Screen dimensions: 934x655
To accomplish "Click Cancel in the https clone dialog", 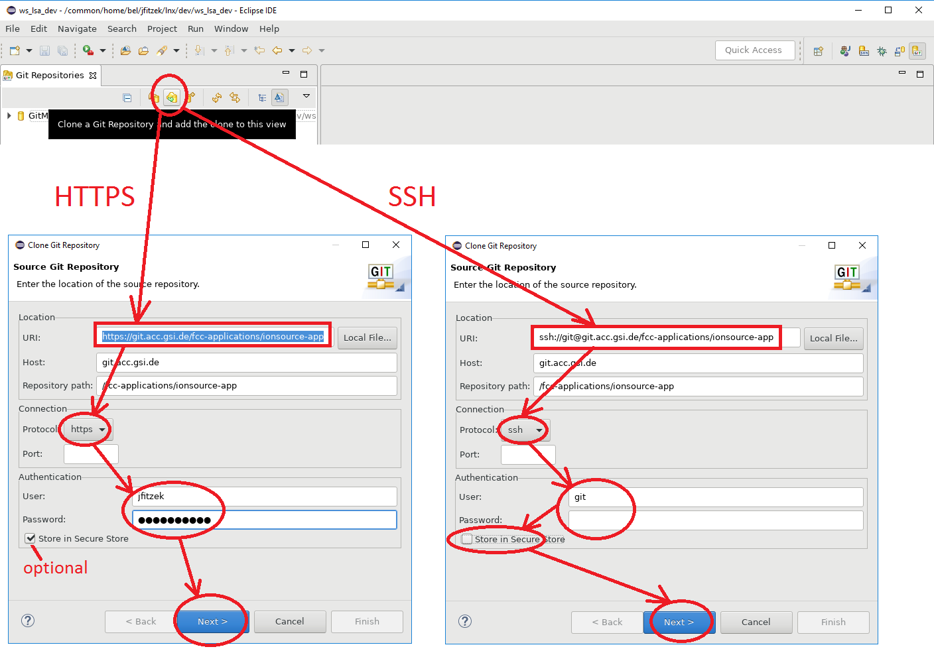I will (290, 622).
